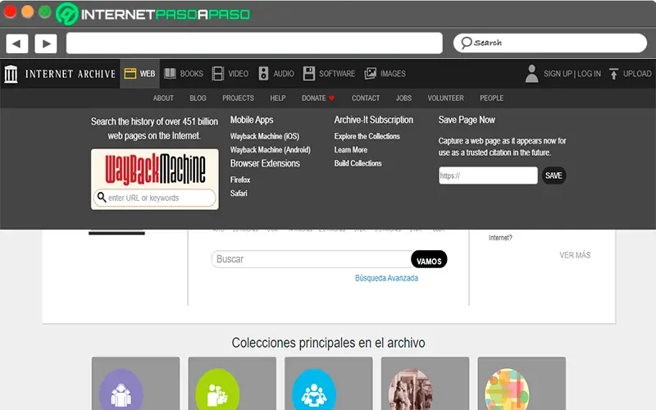Click the red heart next to Donate
The image size is (656, 410).
click(331, 98)
